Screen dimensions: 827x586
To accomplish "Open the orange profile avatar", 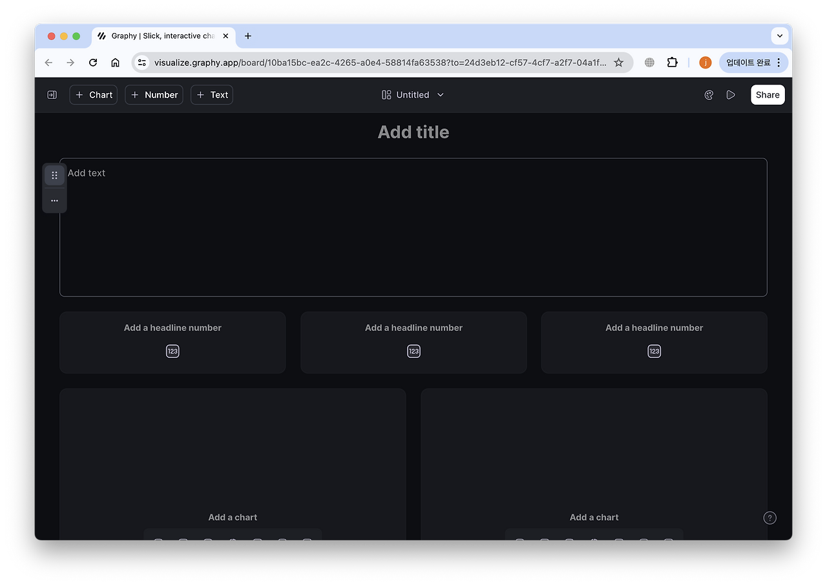I will pyautogui.click(x=706, y=63).
